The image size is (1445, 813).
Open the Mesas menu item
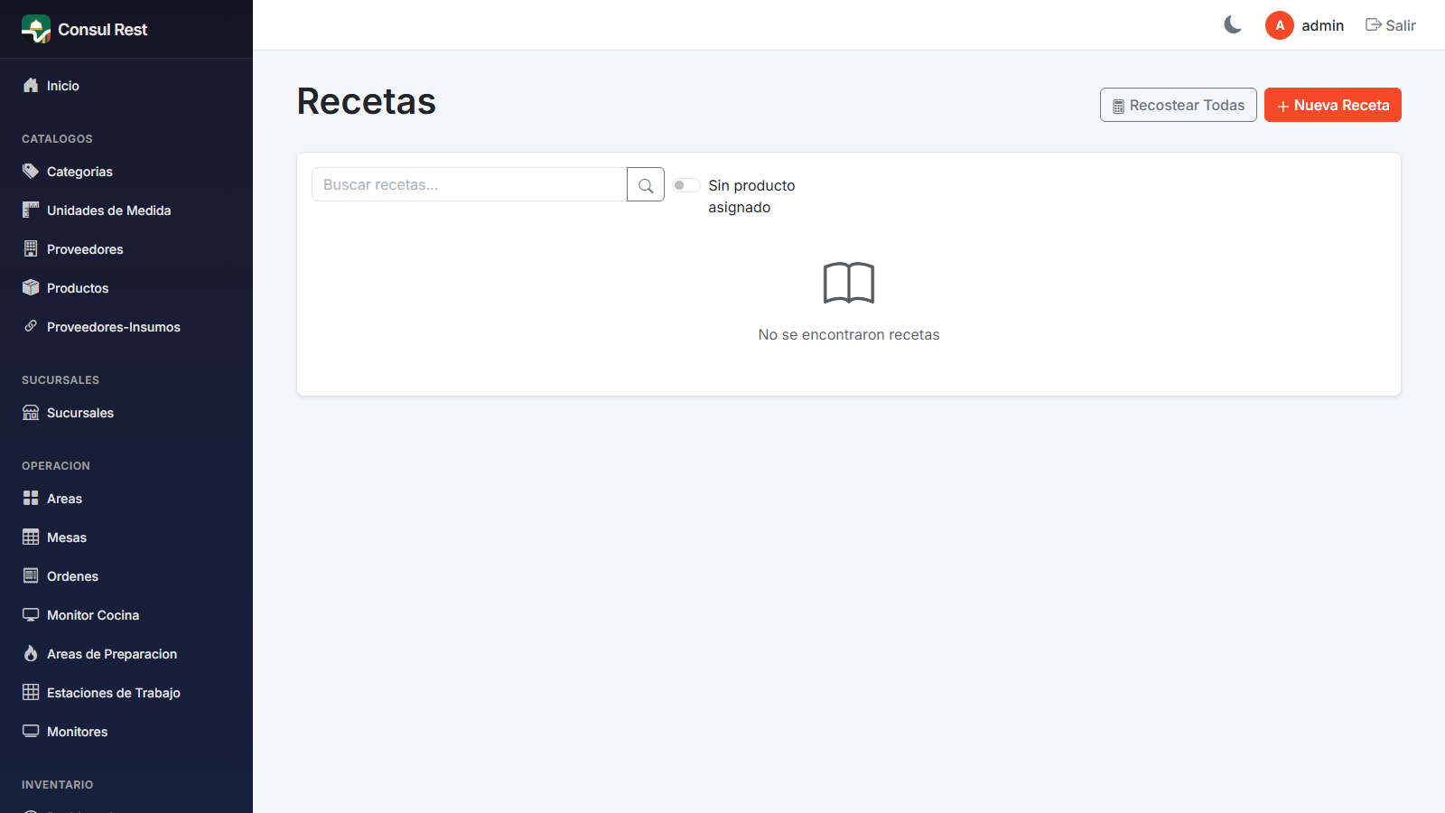(x=126, y=537)
